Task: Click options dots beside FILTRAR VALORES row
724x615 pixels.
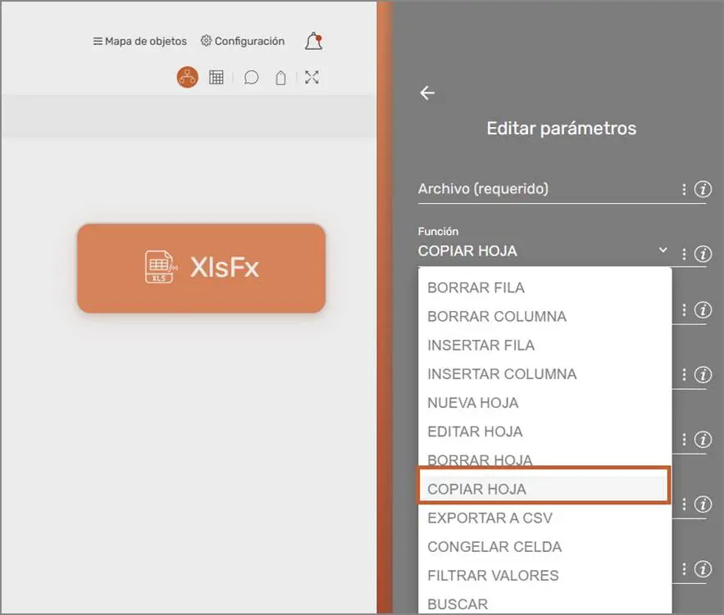Action: (684, 569)
